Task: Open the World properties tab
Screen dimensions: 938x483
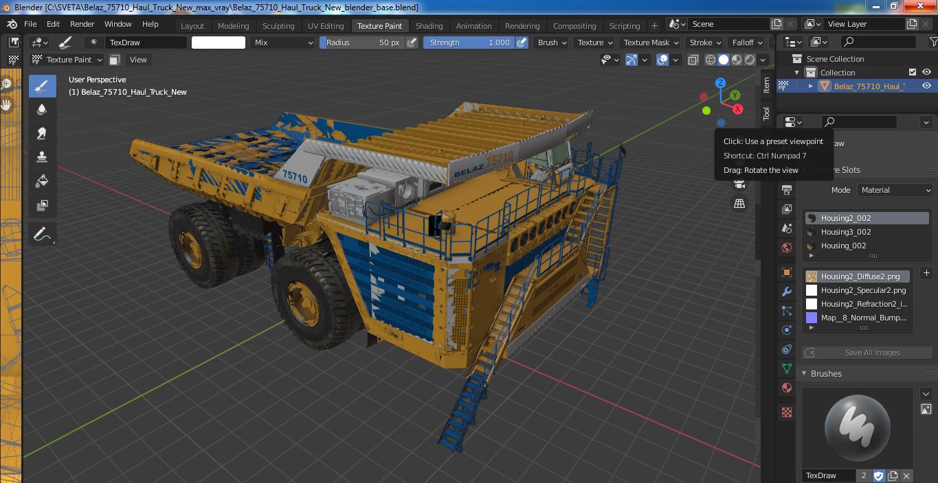Action: pyautogui.click(x=787, y=248)
